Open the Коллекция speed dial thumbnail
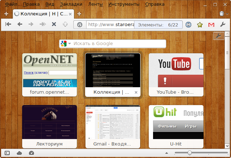Image resolution: width=231 pixels, height=158 pixels. pyautogui.click(x=113, y=75)
